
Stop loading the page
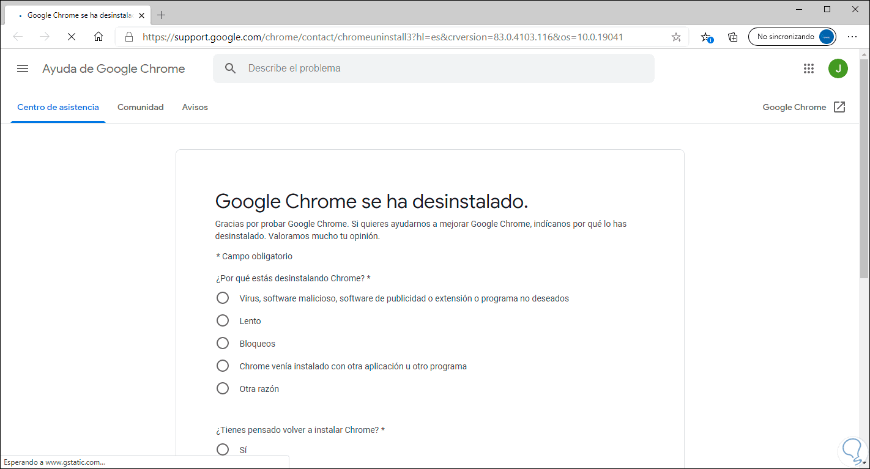72,37
